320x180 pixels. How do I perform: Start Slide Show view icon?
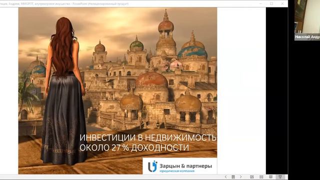pos(280,176)
